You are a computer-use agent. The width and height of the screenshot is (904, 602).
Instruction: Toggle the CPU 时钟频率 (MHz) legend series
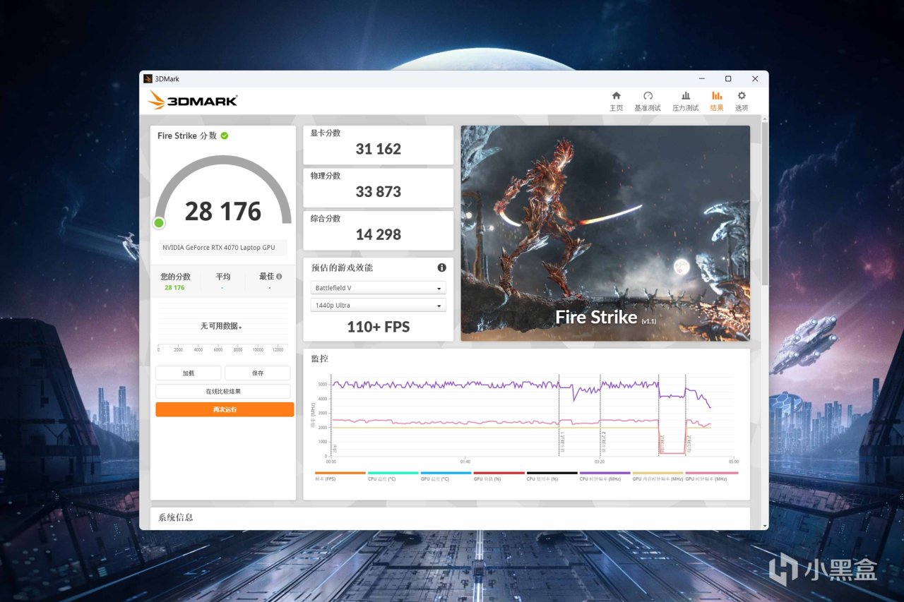coord(605,476)
